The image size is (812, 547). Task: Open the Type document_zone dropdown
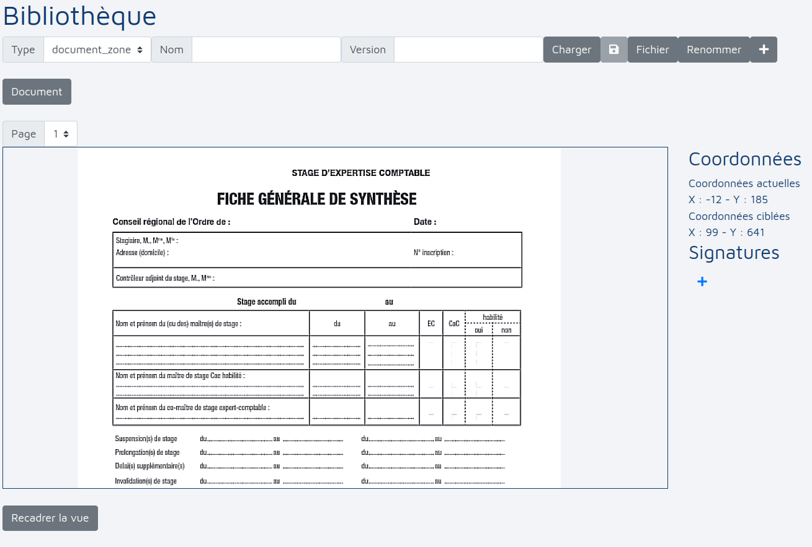[97, 50]
